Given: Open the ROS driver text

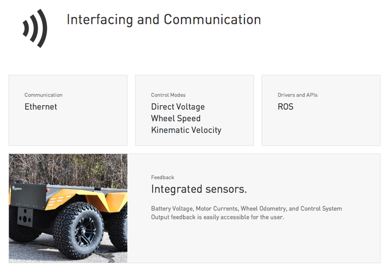Looking at the screenshot, I should [x=285, y=106].
